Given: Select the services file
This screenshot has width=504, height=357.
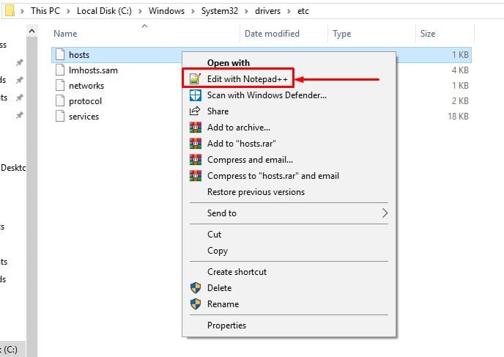Looking at the screenshot, I should tap(84, 117).
